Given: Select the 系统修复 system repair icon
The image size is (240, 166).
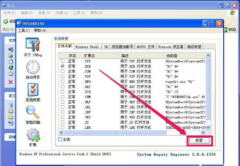Looking at the screenshot, I should 33,90.
